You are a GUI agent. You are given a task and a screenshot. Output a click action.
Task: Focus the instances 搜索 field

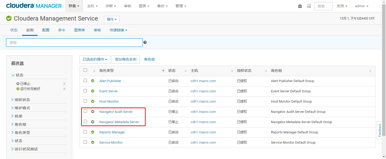coord(74,43)
